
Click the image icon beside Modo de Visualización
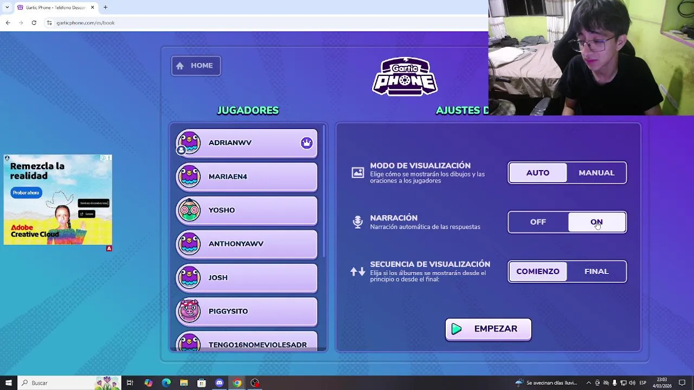click(x=358, y=173)
